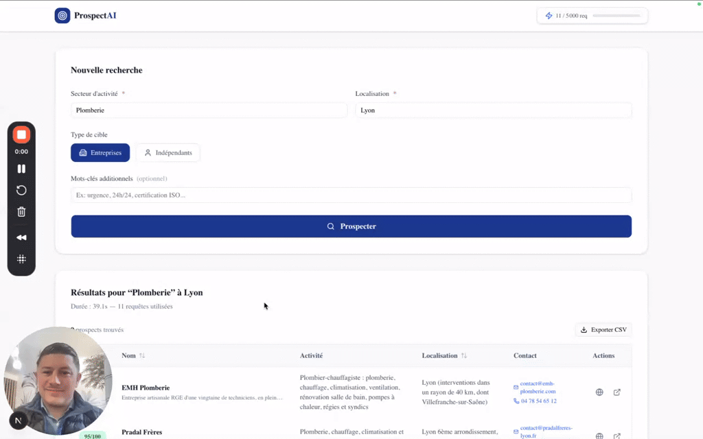
Task: Click the Actions column header
Action: pos(603,356)
